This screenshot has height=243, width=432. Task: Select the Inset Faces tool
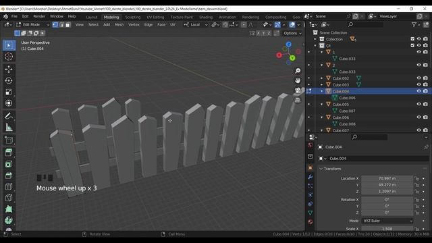point(9,164)
